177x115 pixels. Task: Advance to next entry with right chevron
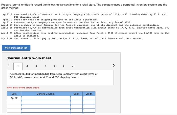coord(114,65)
